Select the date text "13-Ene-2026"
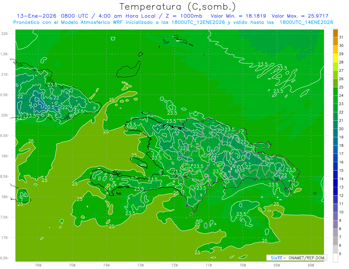 pos(36,16)
